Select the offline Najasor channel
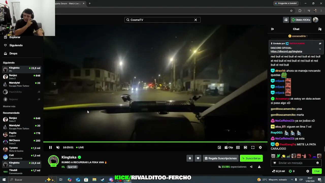Image resolution: width=325 pixels, height=183 pixels. pos(22,99)
